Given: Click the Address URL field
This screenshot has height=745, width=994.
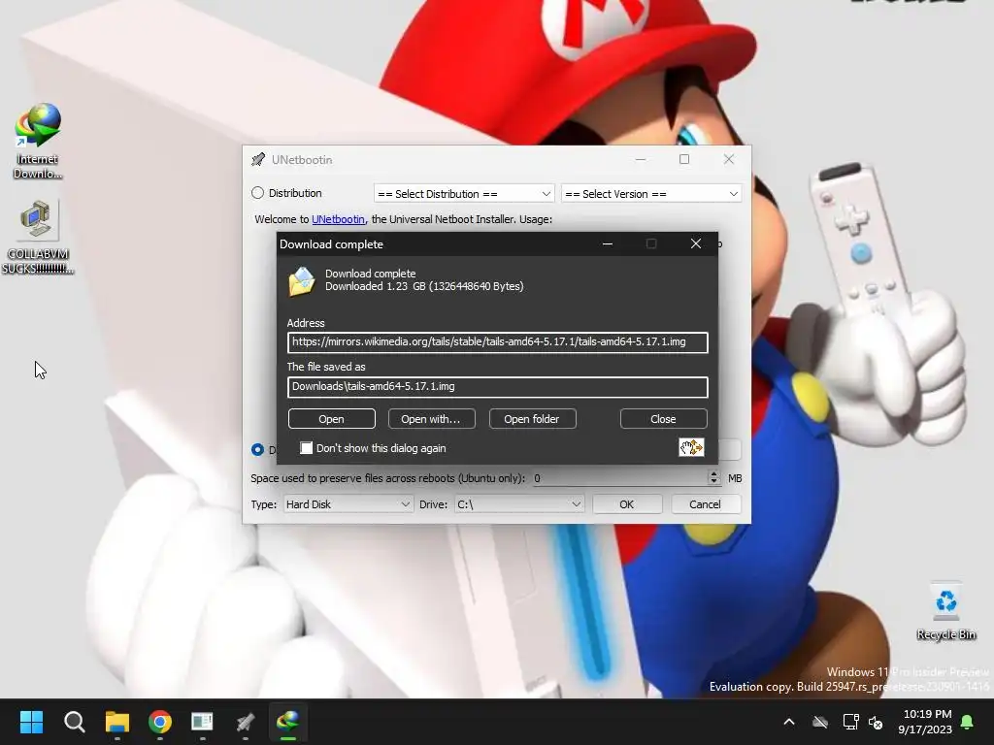Looking at the screenshot, I should point(498,342).
